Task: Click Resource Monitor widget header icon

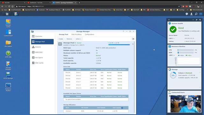Action: click(x=170, y=46)
